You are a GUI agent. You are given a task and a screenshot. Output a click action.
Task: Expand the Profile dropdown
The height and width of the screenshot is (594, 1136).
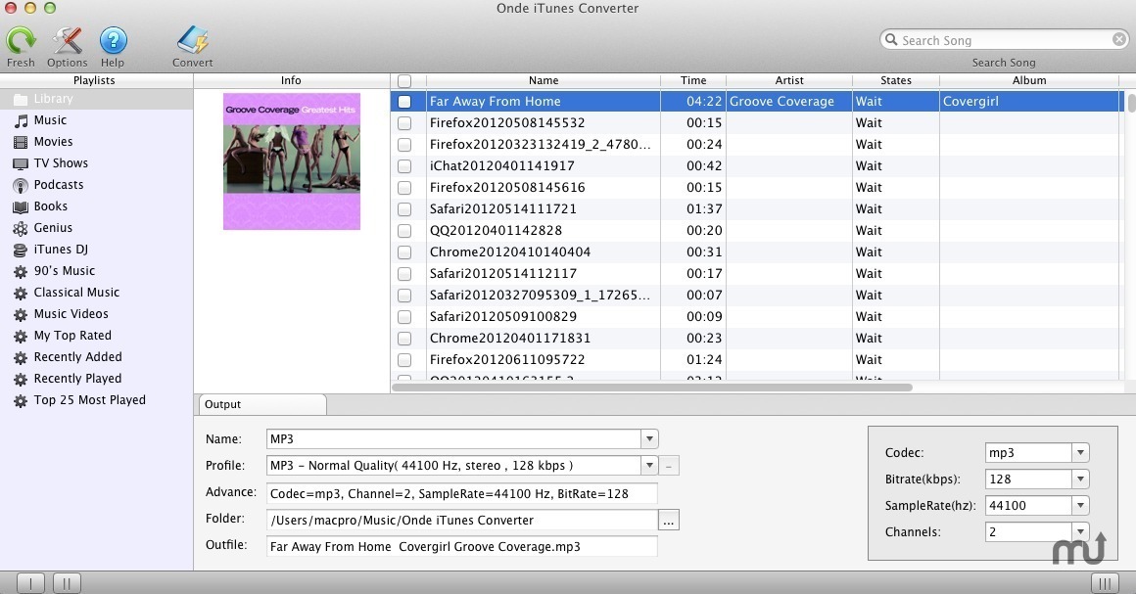coord(648,466)
